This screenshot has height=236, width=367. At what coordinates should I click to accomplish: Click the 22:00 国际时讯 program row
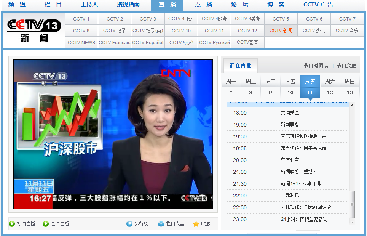pyautogui.click(x=288, y=196)
